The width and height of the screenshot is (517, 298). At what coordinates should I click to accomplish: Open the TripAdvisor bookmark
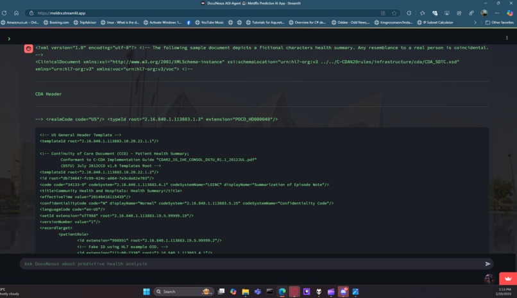pyautogui.click(x=85, y=22)
